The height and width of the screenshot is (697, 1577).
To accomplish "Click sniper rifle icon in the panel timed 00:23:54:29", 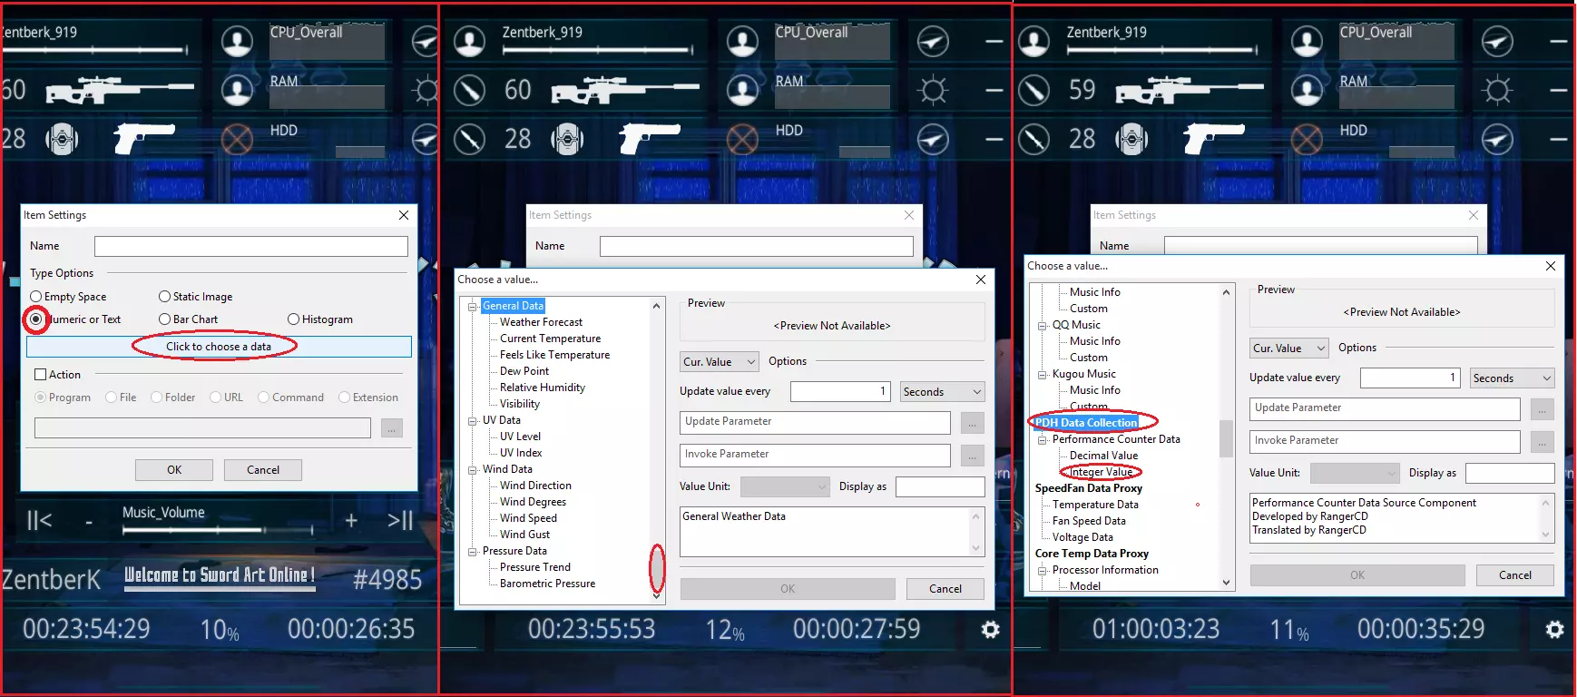I will (x=120, y=90).
